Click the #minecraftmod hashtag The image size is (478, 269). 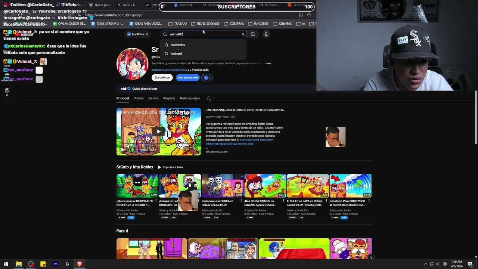point(249,139)
